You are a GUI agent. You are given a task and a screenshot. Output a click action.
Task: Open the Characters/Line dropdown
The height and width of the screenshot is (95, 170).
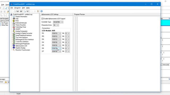coord(56,25)
